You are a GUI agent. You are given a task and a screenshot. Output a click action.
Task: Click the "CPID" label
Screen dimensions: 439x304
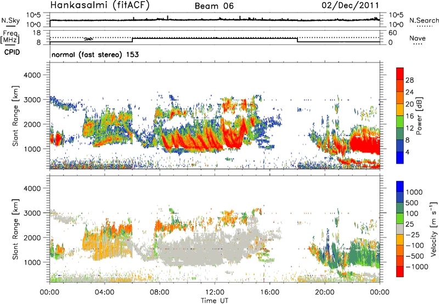(x=12, y=52)
